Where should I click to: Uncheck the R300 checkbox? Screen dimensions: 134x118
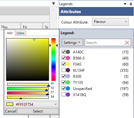point(64,76)
